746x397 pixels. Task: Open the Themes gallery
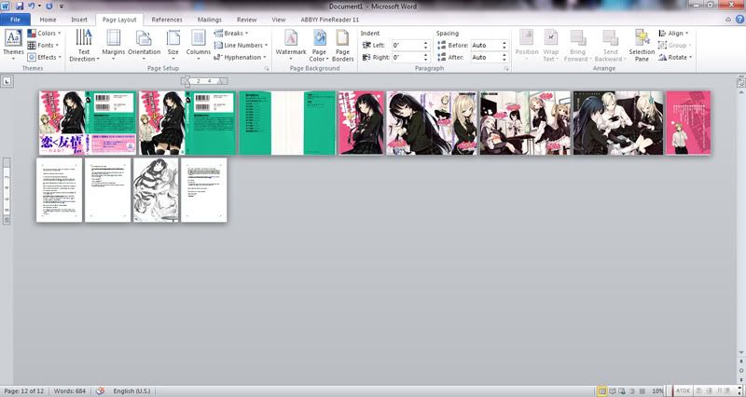point(13,45)
